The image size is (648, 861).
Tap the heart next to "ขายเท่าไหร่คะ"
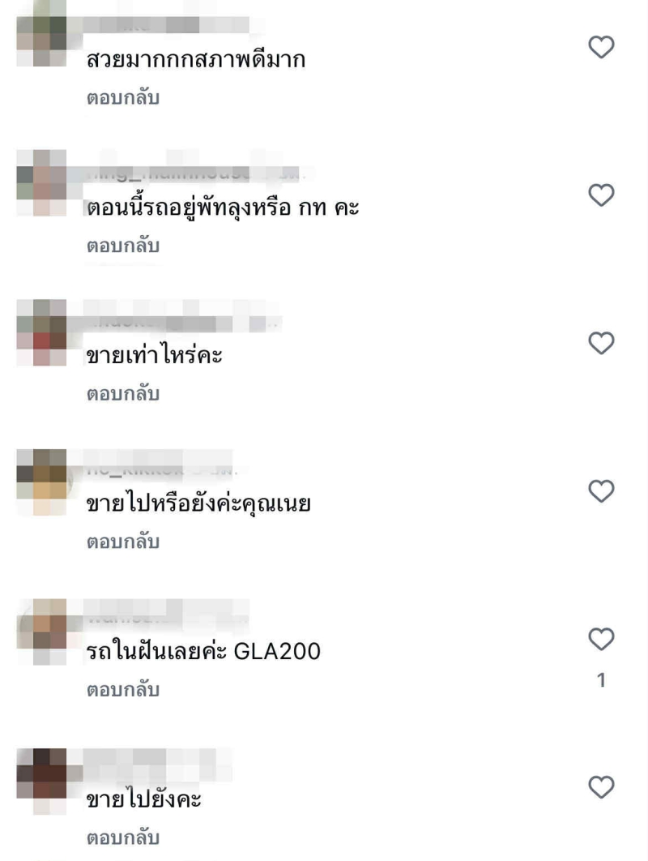601,343
